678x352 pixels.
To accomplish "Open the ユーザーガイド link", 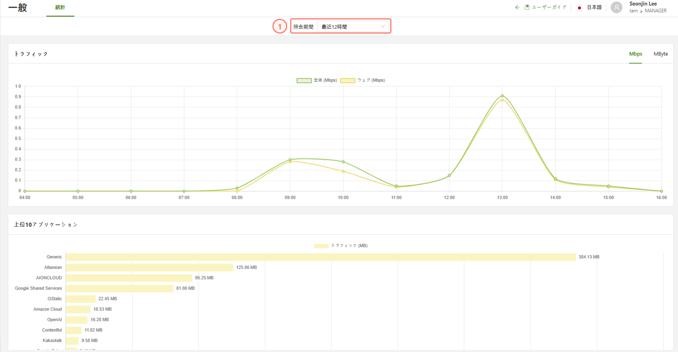I will coord(549,8).
